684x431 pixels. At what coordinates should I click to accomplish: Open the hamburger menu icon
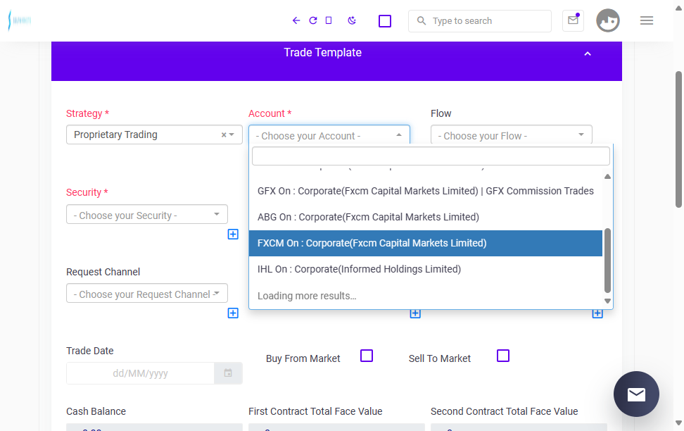(x=647, y=20)
